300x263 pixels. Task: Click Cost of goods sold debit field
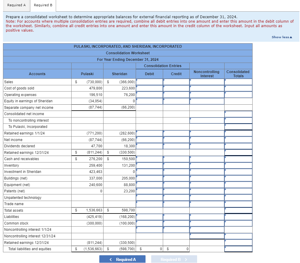149,88
